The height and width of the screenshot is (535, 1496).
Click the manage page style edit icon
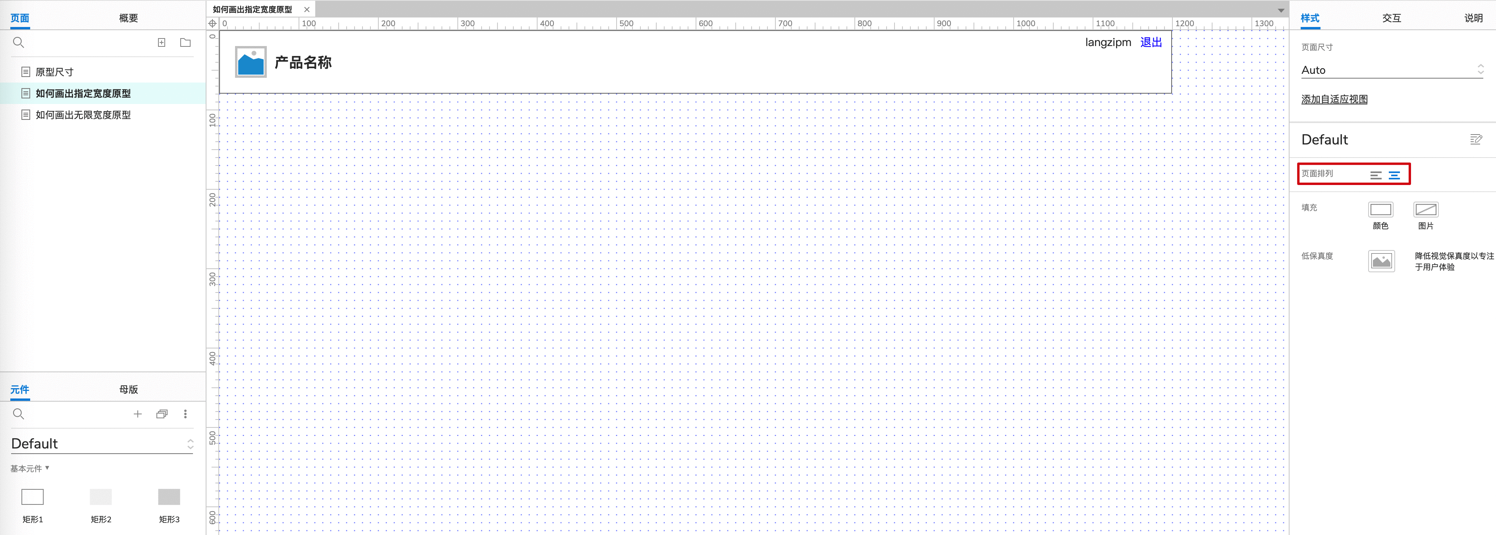click(x=1476, y=139)
